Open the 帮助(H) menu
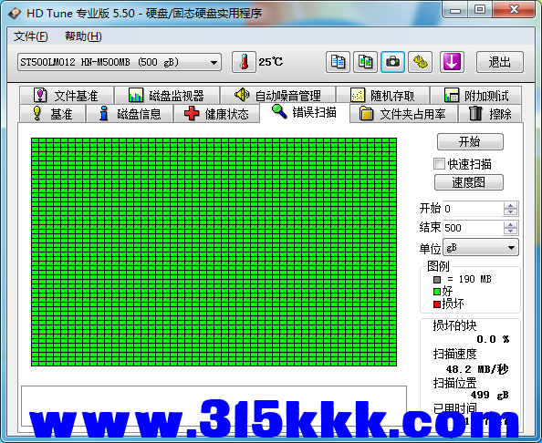542x443 pixels. [83, 36]
